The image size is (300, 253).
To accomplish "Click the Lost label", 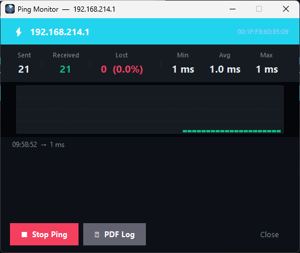I will [121, 55].
